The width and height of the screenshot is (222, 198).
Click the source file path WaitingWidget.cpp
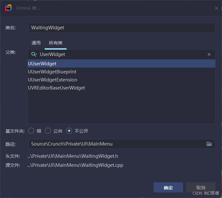75,165
